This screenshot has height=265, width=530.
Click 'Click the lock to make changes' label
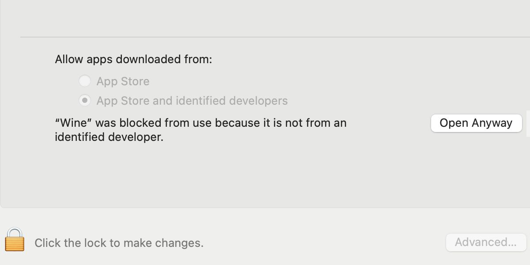tap(118, 242)
